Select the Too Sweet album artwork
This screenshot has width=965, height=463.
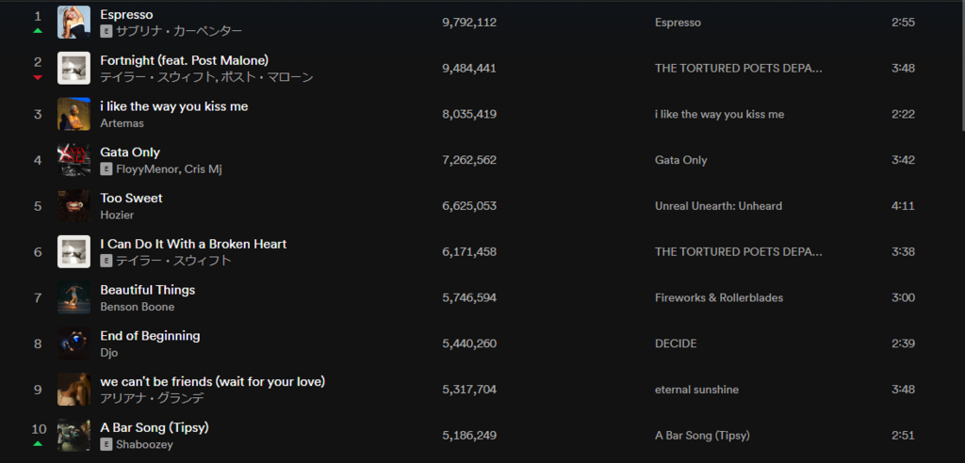74,206
